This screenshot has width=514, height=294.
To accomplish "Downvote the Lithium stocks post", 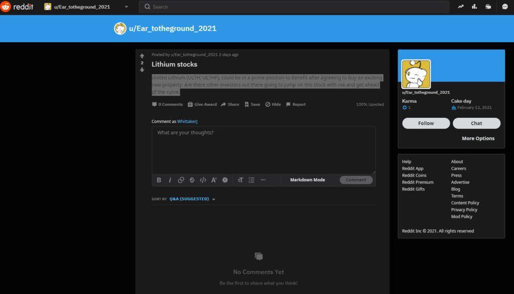I will (x=142, y=70).
